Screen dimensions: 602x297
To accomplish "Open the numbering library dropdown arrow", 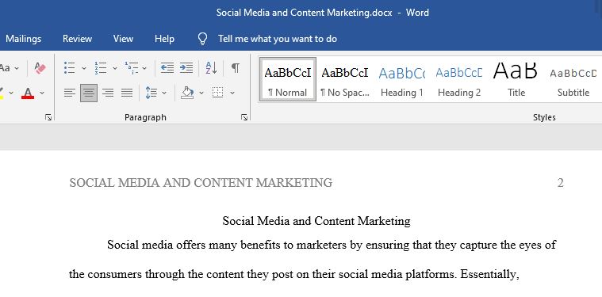I will [114, 68].
